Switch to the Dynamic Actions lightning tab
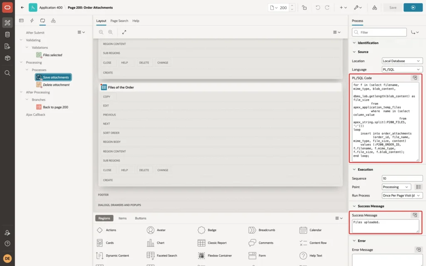Screen dimensions: 426x266 point(32,21)
